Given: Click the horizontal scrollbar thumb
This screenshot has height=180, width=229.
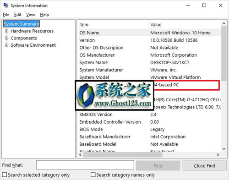Looking at the screenshot, I should pyautogui.click(x=123, y=155).
